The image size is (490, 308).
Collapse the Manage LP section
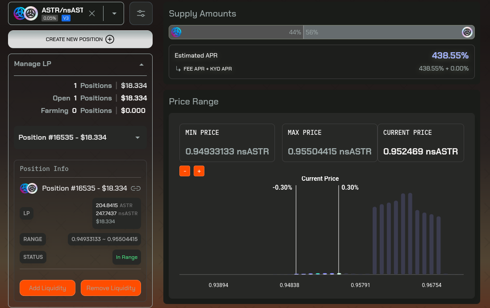coord(141,64)
